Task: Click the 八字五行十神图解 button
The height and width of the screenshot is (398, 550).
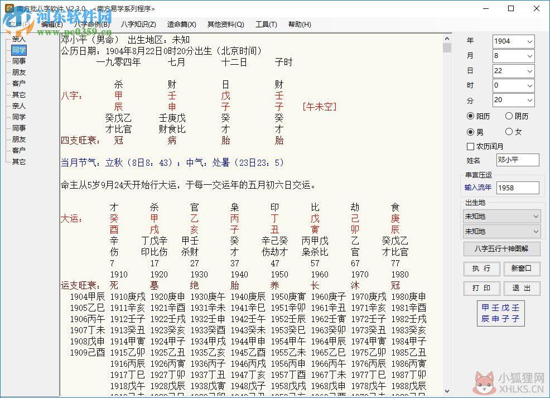Action: (501, 249)
